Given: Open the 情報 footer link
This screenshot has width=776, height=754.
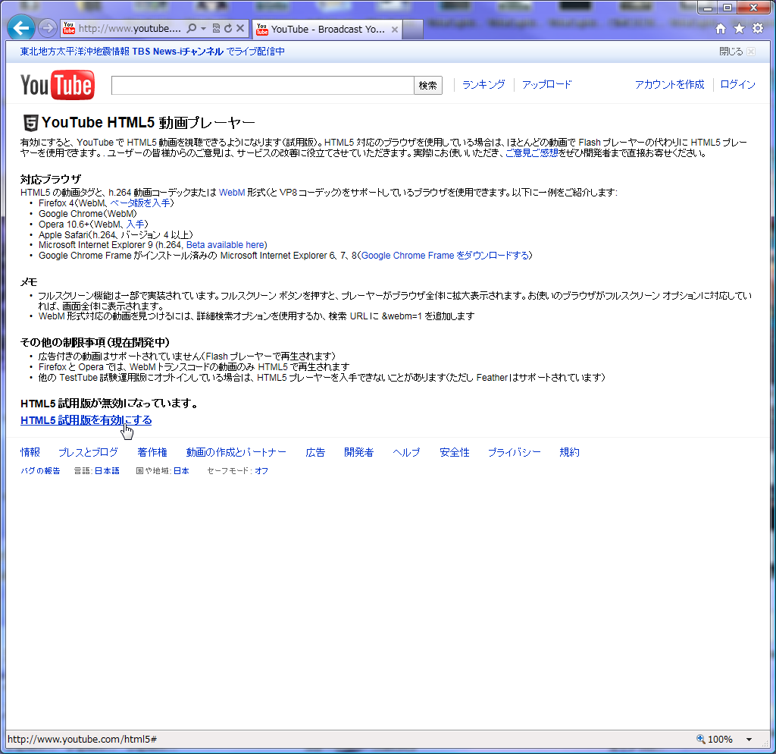Looking at the screenshot, I should [30, 452].
